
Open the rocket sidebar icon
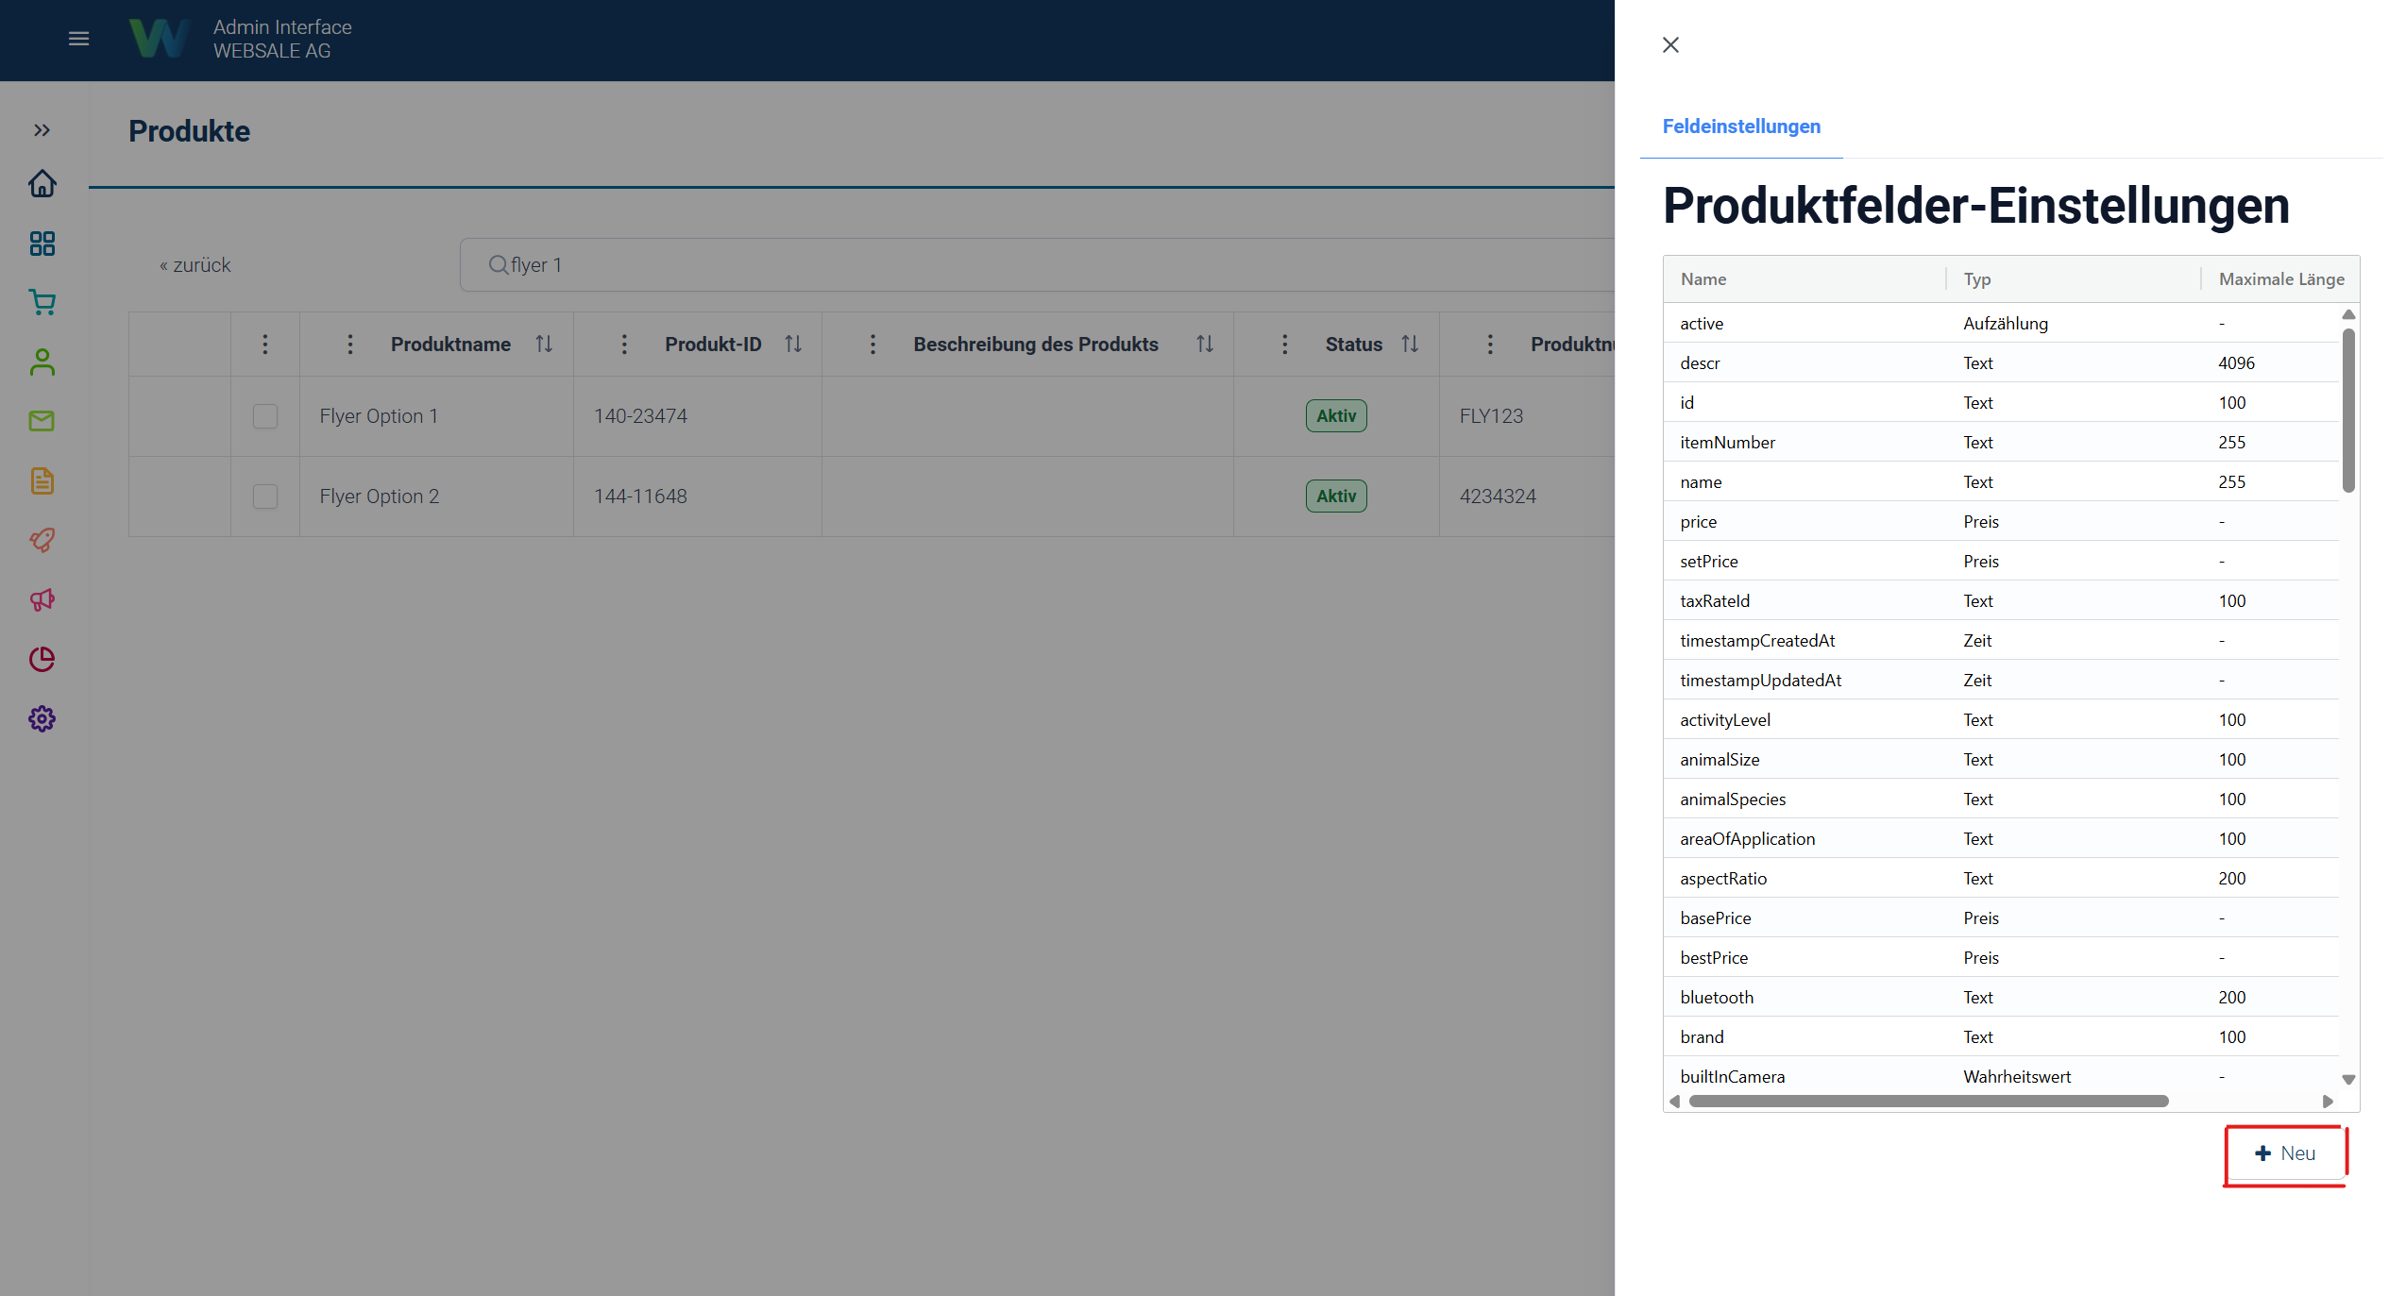click(x=42, y=540)
